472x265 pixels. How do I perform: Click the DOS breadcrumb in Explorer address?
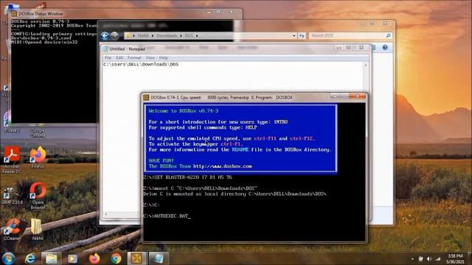[x=189, y=36]
